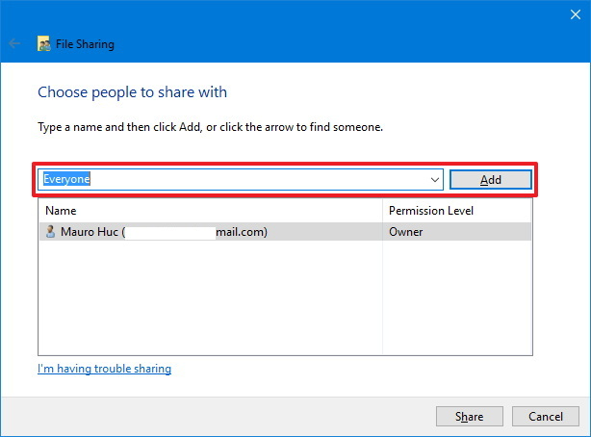The height and width of the screenshot is (437, 591).
Task: Go back using the arrow icon
Action: (14, 43)
